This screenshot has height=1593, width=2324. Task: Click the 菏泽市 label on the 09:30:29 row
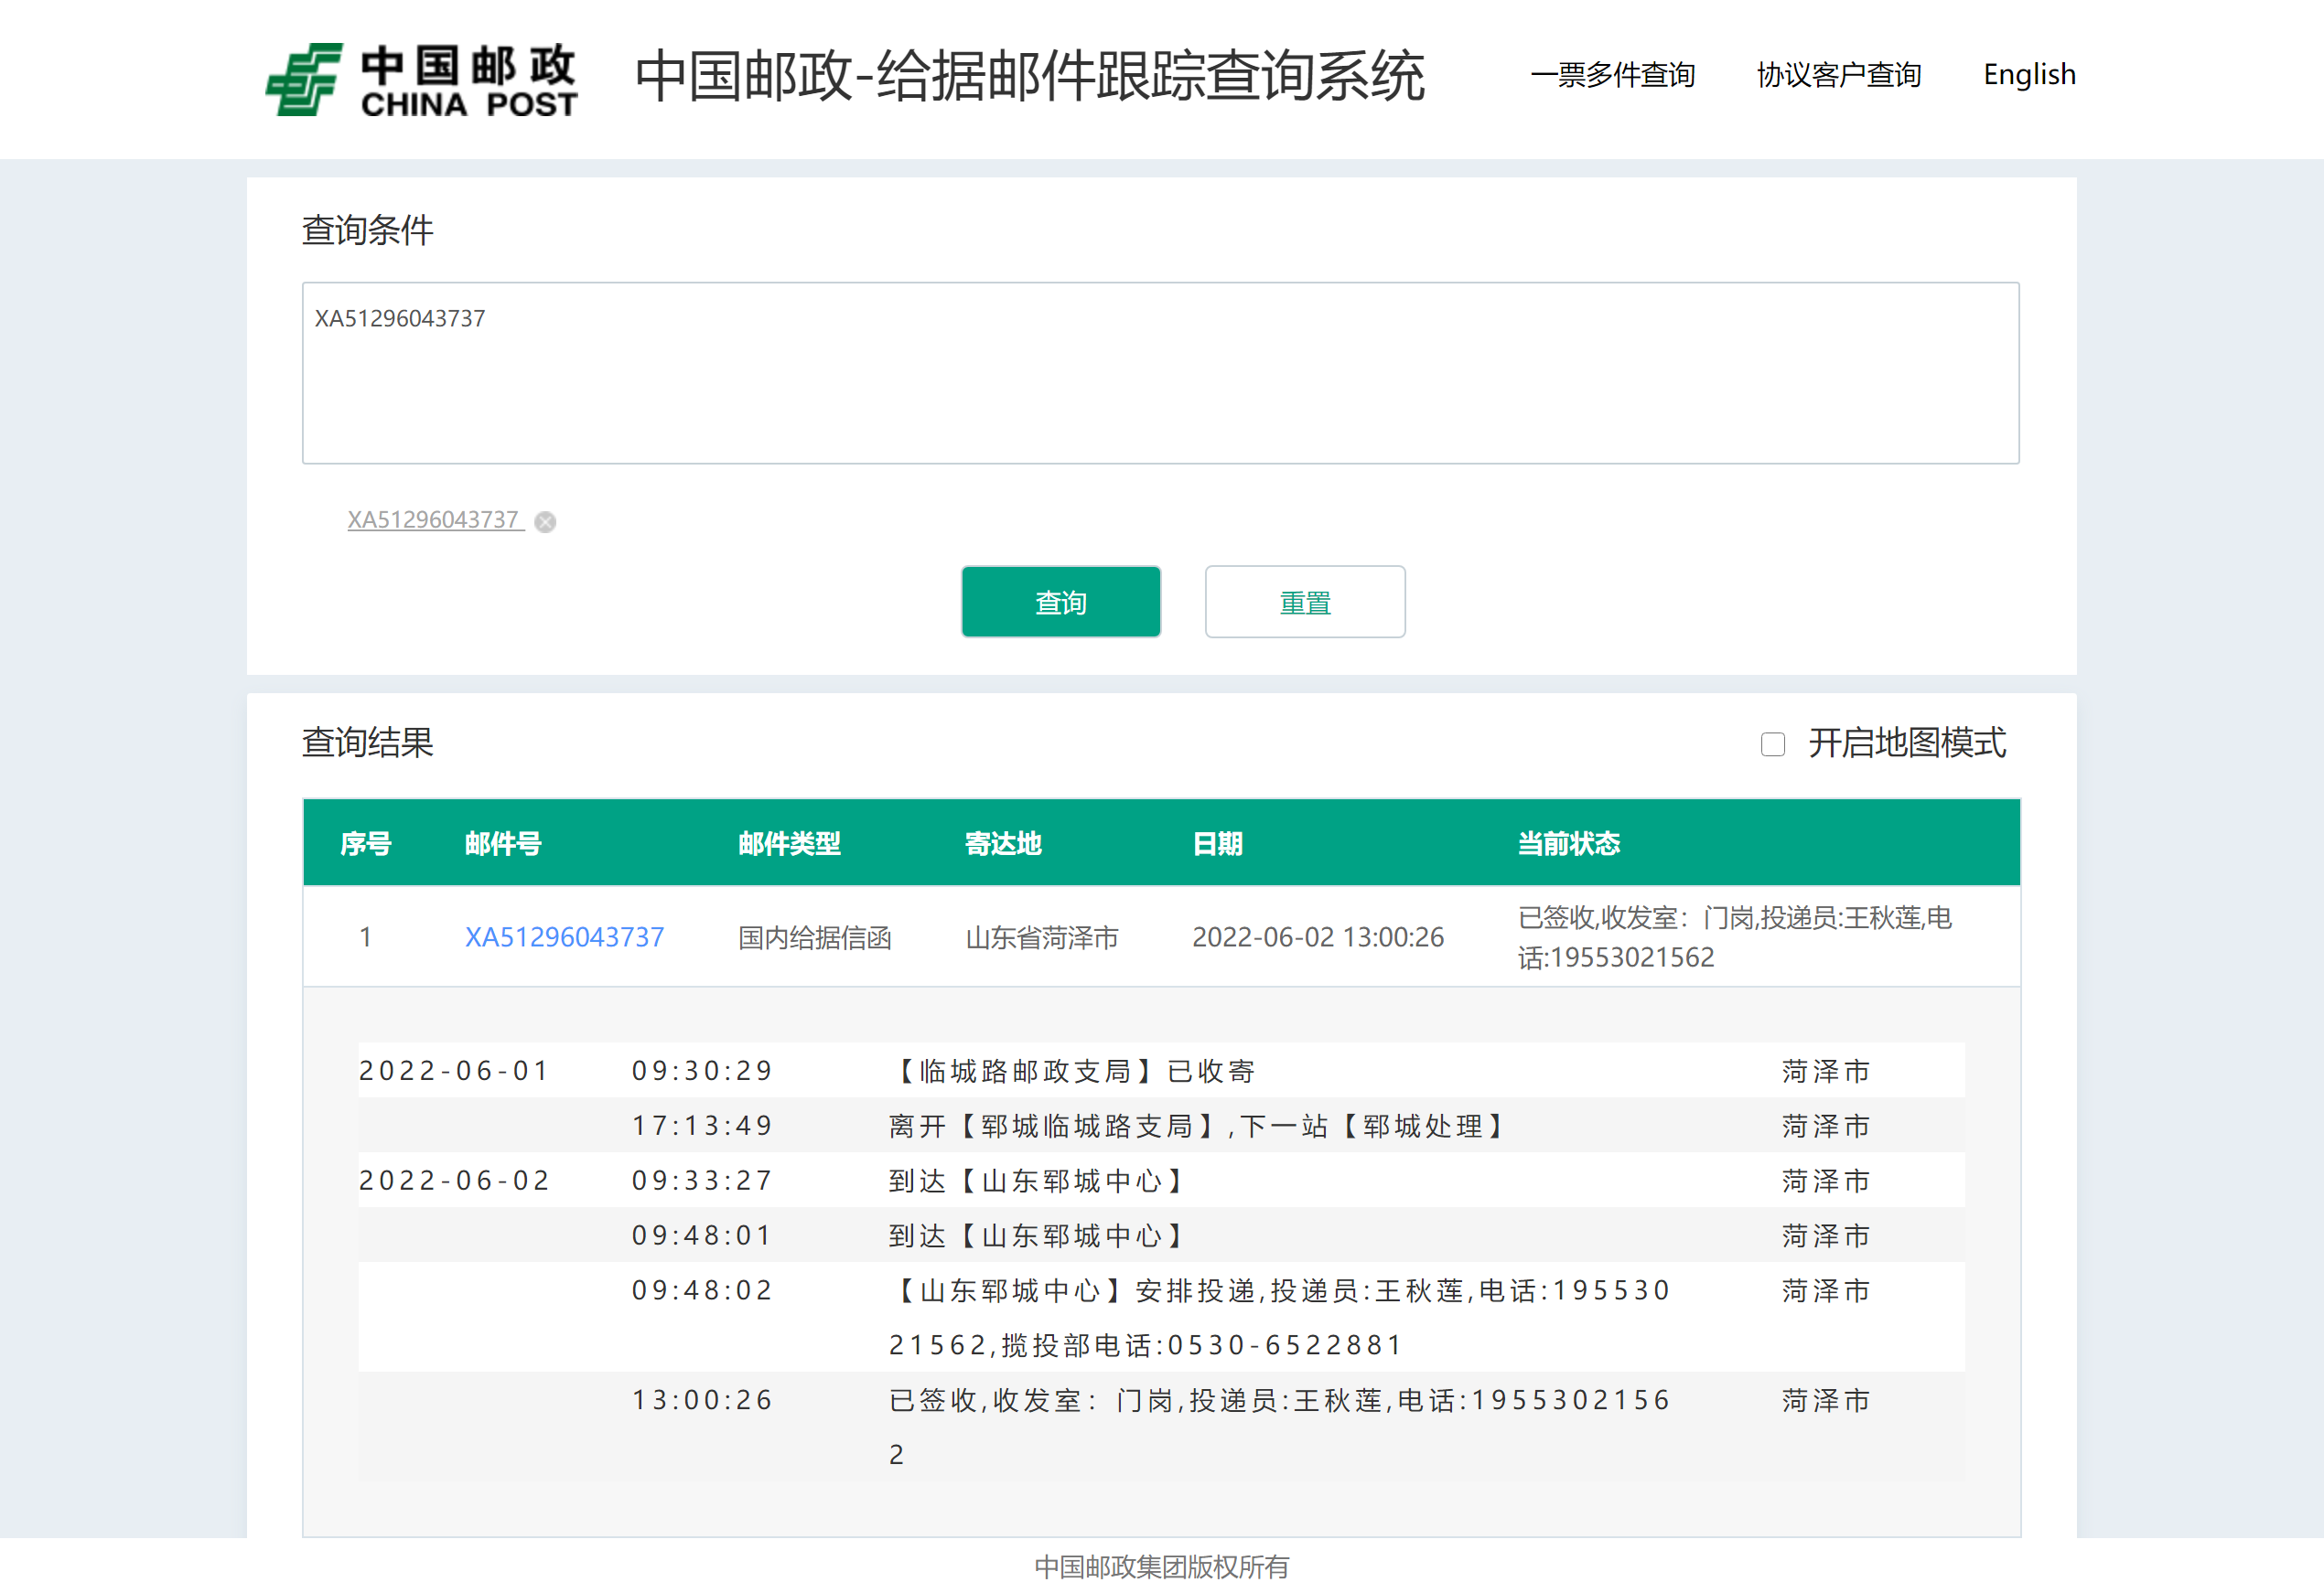tap(1825, 1072)
